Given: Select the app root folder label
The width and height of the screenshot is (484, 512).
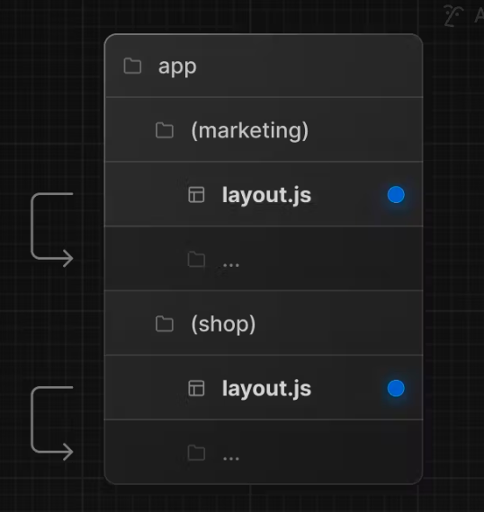Looking at the screenshot, I should [177, 67].
